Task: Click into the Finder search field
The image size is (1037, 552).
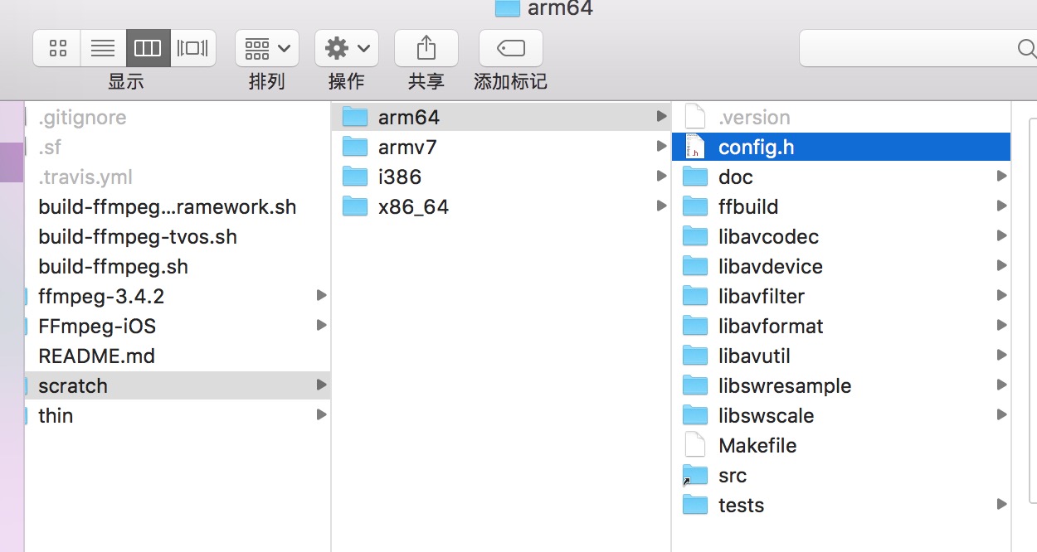Action: pos(918,49)
